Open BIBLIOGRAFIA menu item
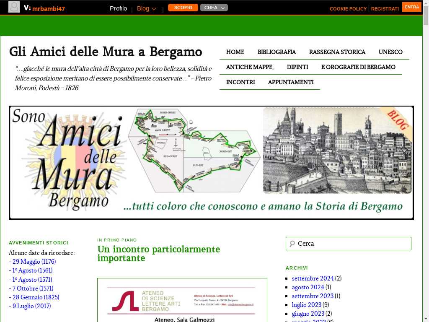 [277, 52]
